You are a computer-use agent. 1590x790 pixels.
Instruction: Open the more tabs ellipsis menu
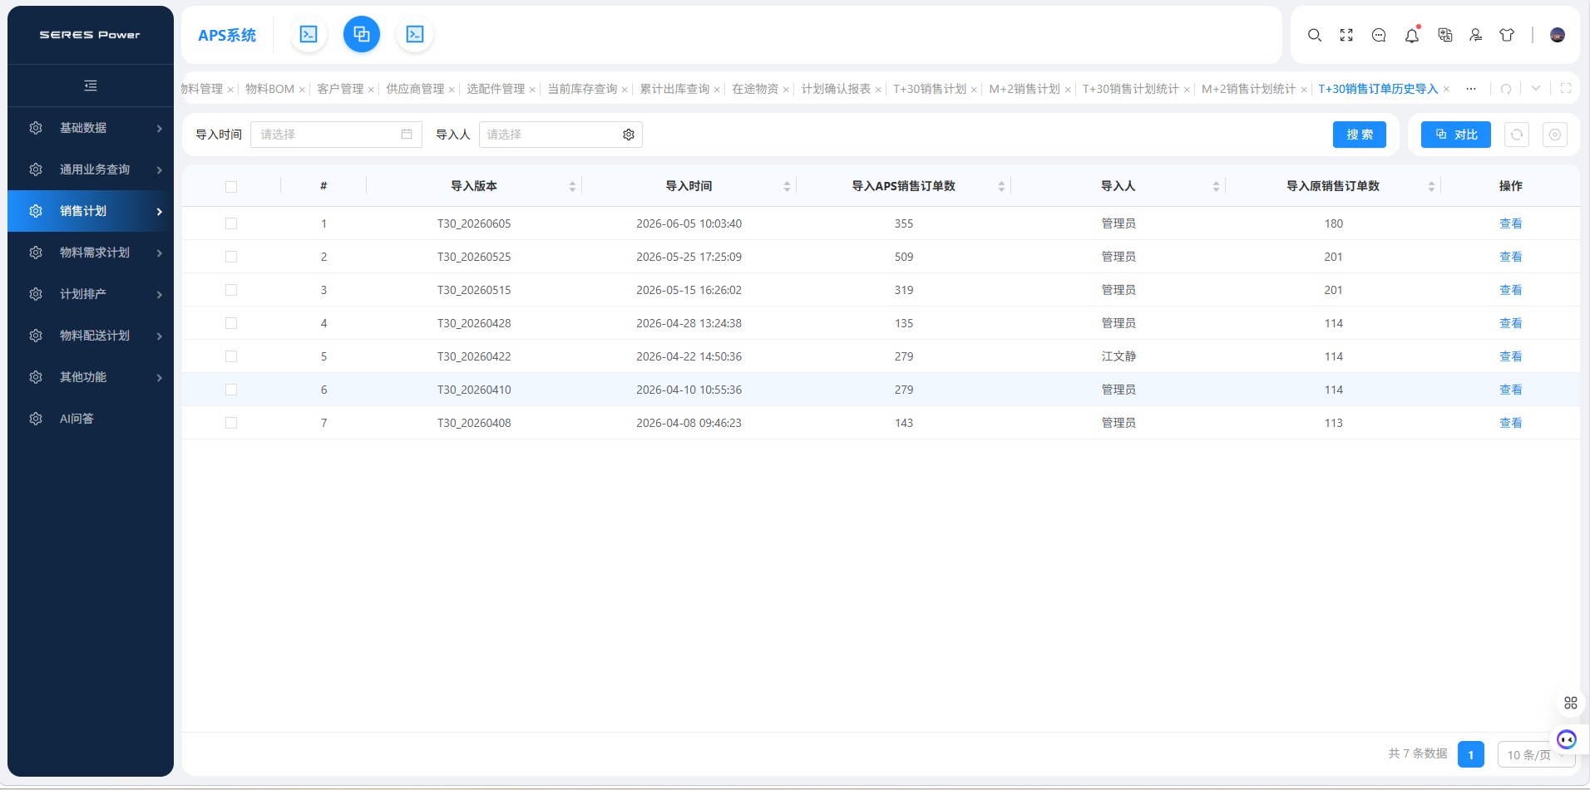tap(1471, 89)
